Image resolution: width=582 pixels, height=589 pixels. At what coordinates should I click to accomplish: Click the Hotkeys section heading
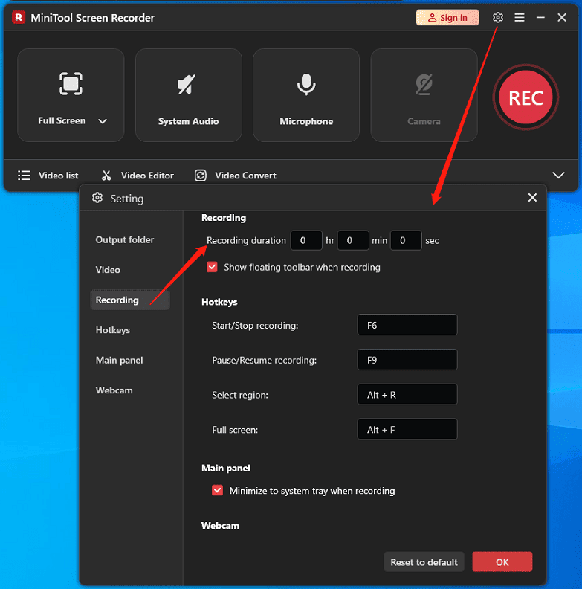[x=219, y=302]
